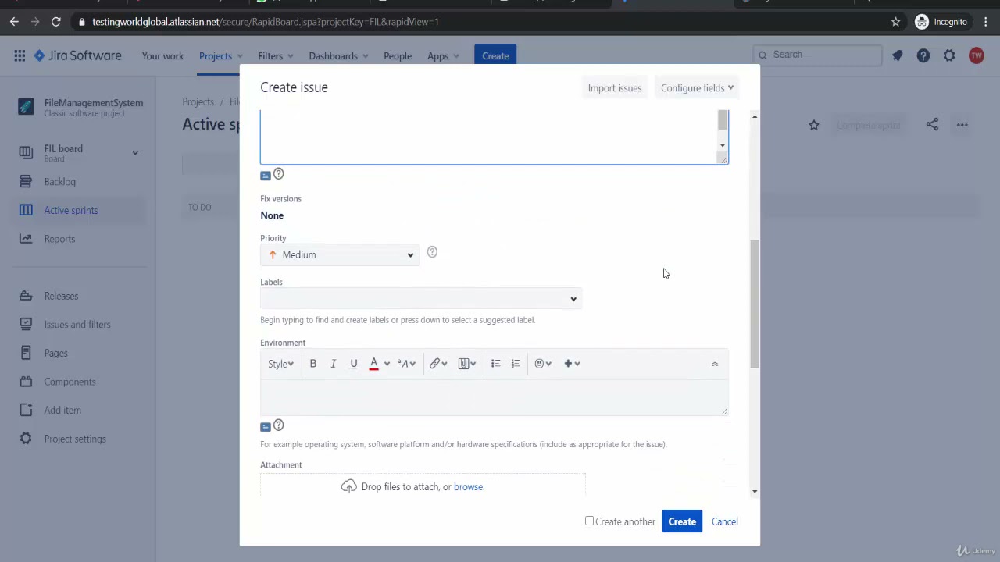Open the Apps menu

tap(444, 56)
